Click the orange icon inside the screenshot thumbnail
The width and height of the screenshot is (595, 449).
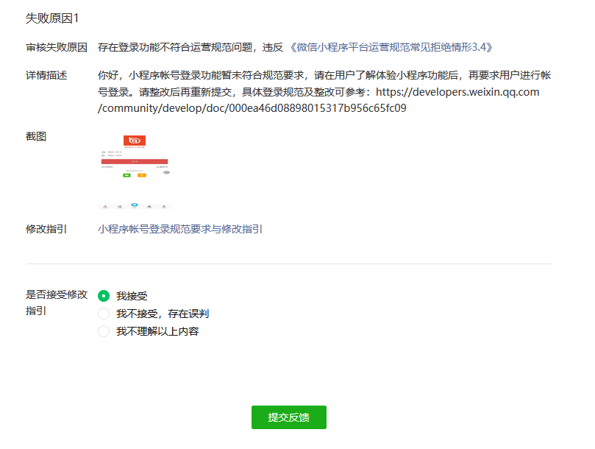pos(142,175)
